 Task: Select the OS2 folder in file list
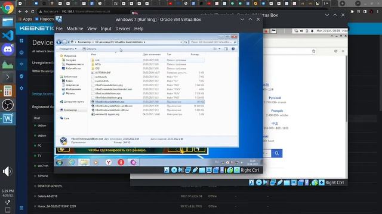click(147, 68)
